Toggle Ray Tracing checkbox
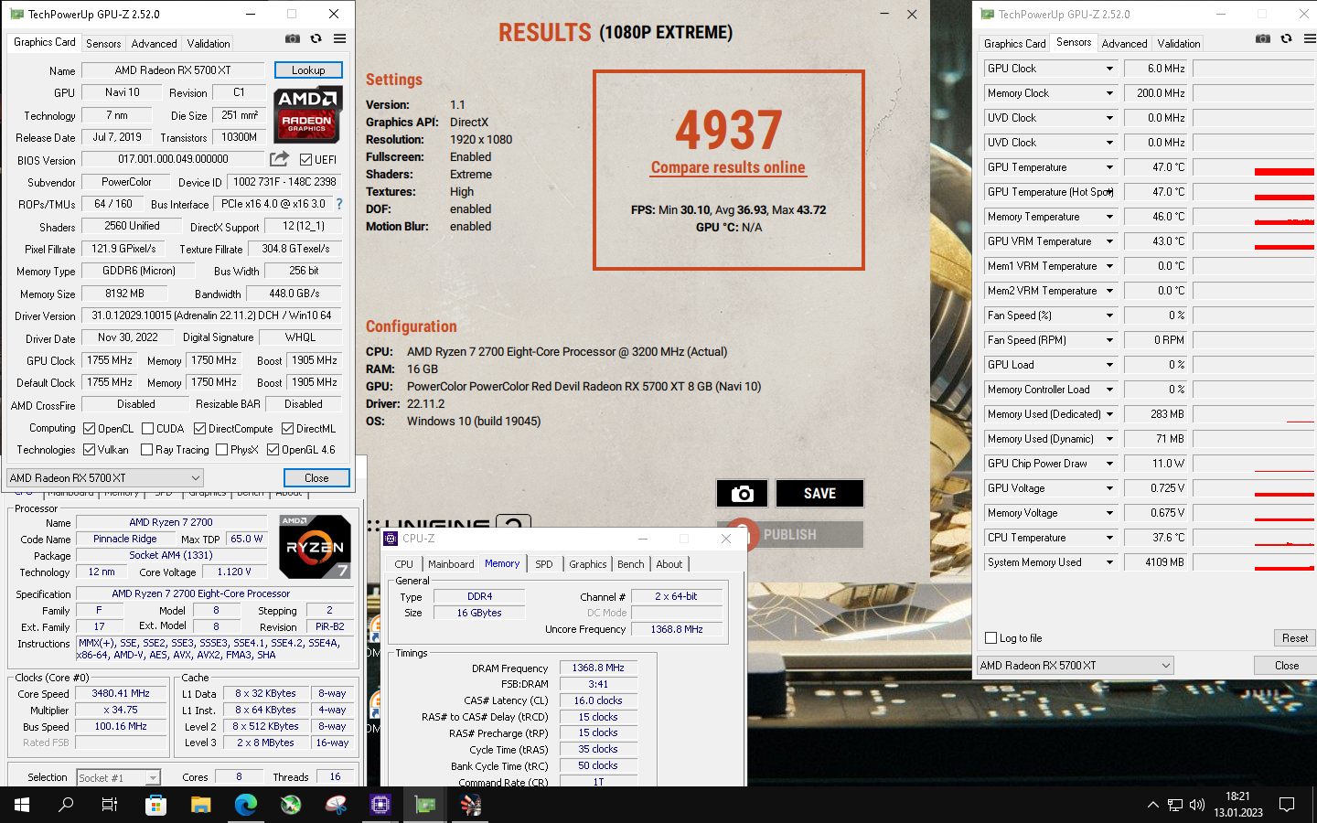The width and height of the screenshot is (1317, 823). click(146, 450)
